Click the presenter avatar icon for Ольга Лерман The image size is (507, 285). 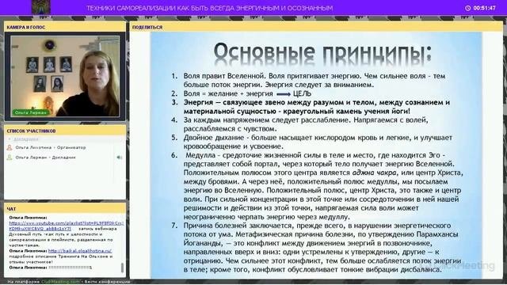[10, 158]
